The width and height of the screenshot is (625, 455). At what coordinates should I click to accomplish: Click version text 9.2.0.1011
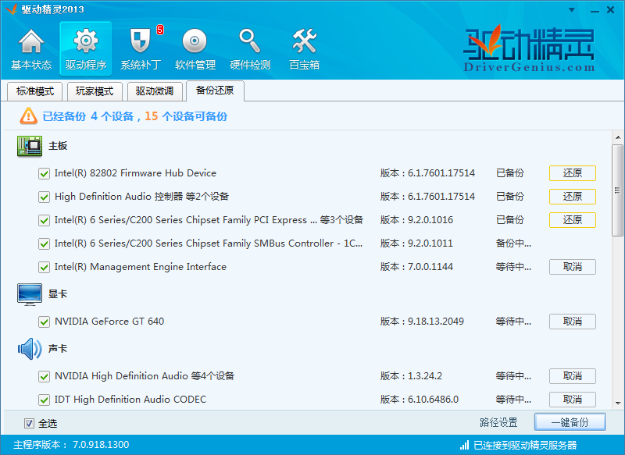click(430, 243)
